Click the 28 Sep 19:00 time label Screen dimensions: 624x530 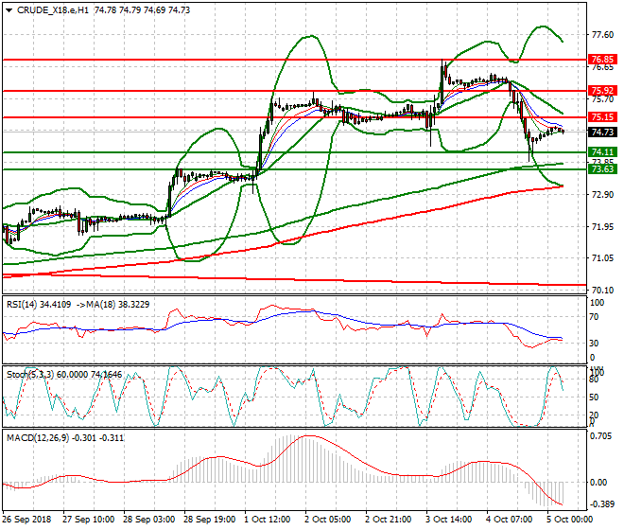coord(209,520)
